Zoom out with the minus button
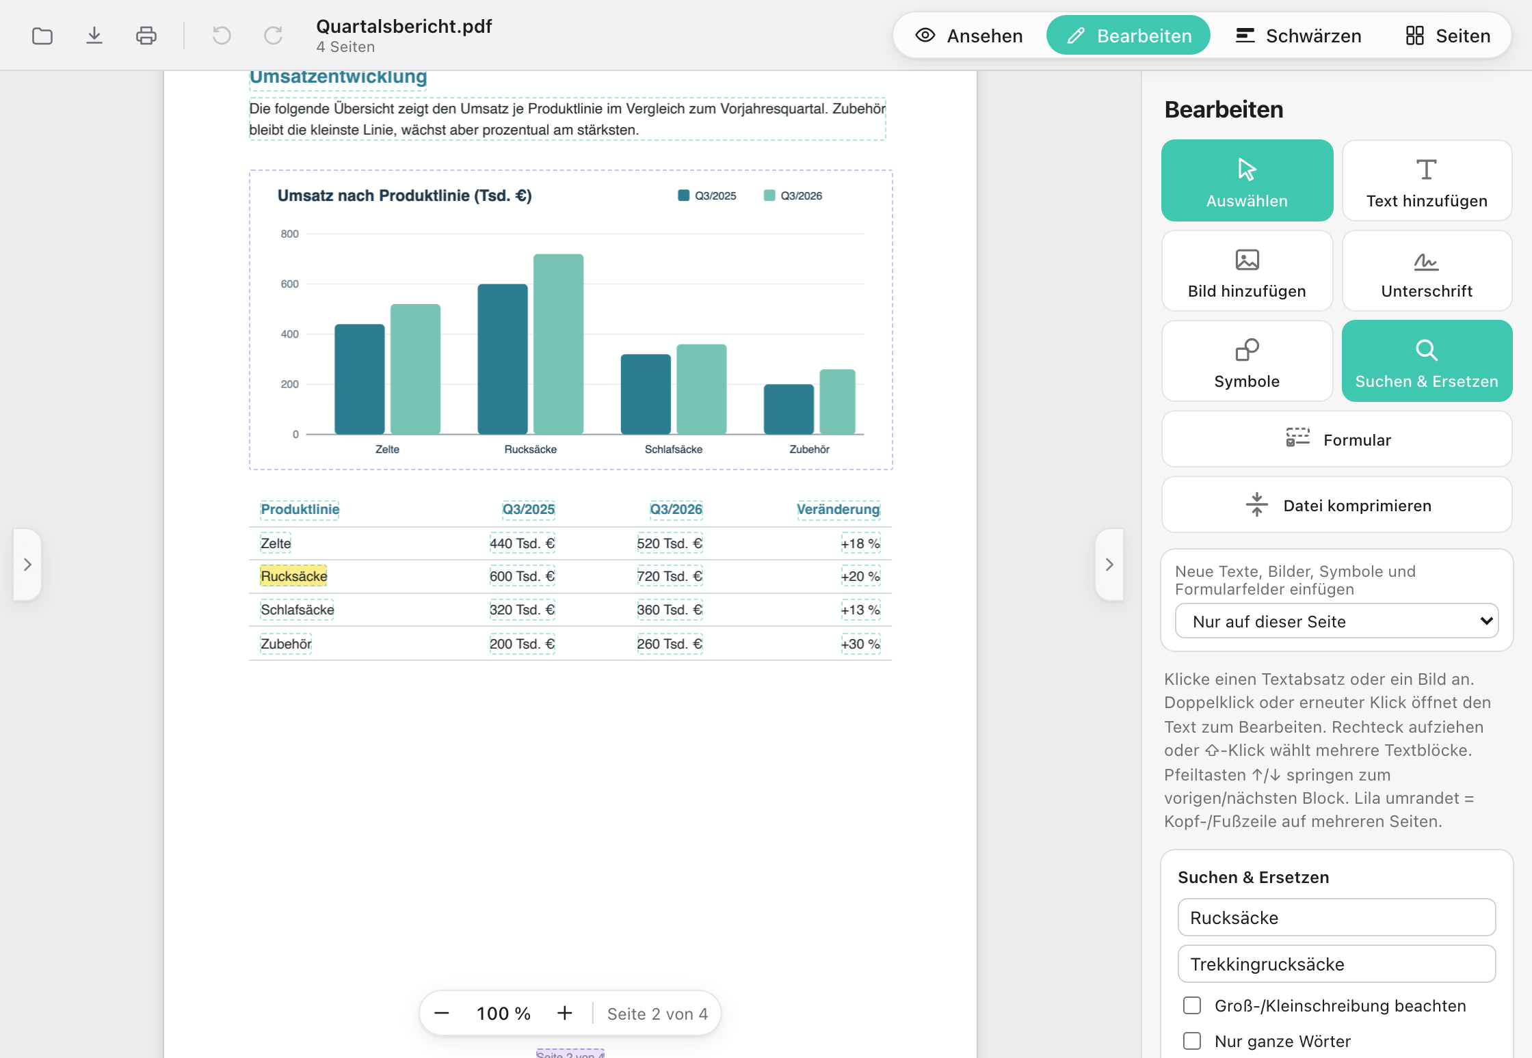The height and width of the screenshot is (1058, 1532). tap(442, 1014)
